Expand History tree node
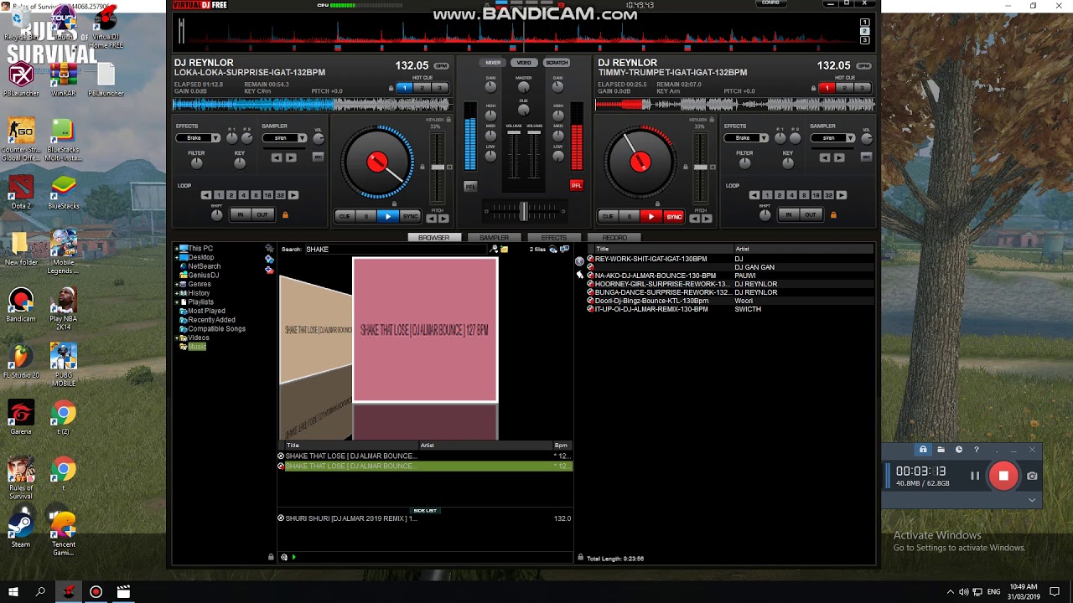Image resolution: width=1073 pixels, height=603 pixels. pyautogui.click(x=177, y=293)
